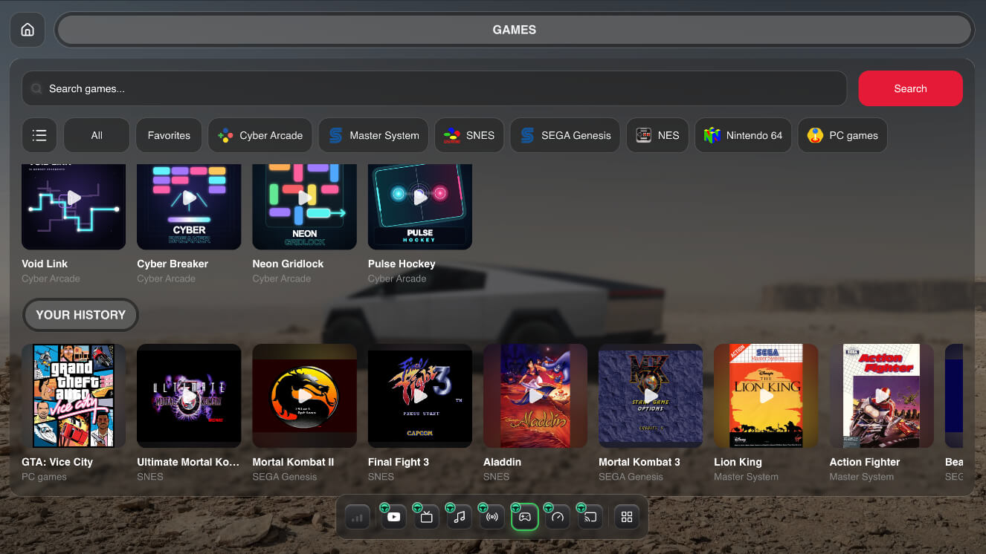Click the "Neon Gridlock" title text
Image resolution: width=986 pixels, height=554 pixels.
[x=288, y=264]
